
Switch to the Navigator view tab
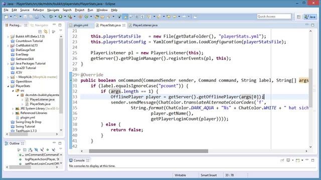(x=40, y=25)
